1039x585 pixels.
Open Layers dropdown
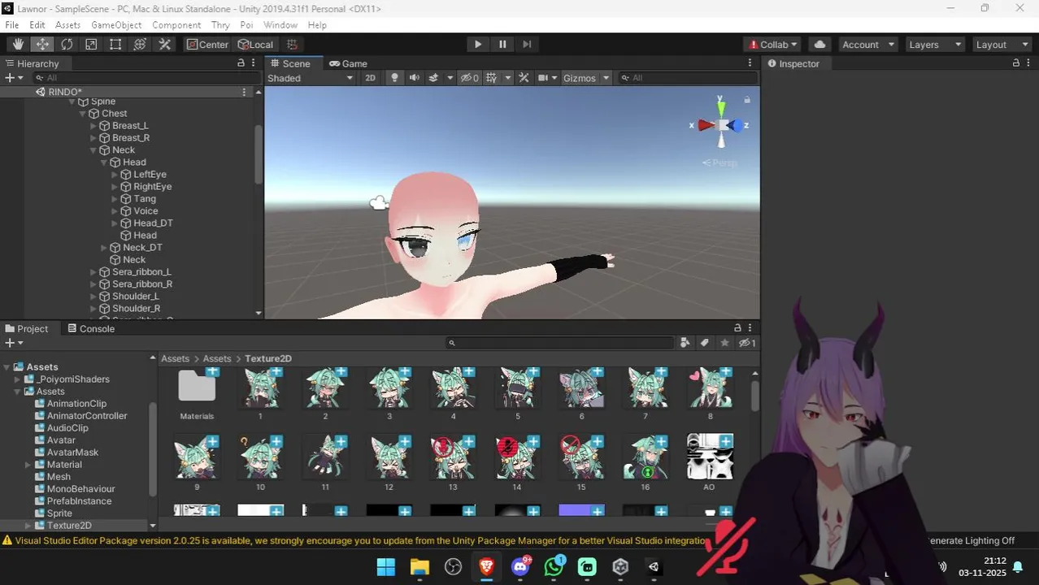pos(935,45)
